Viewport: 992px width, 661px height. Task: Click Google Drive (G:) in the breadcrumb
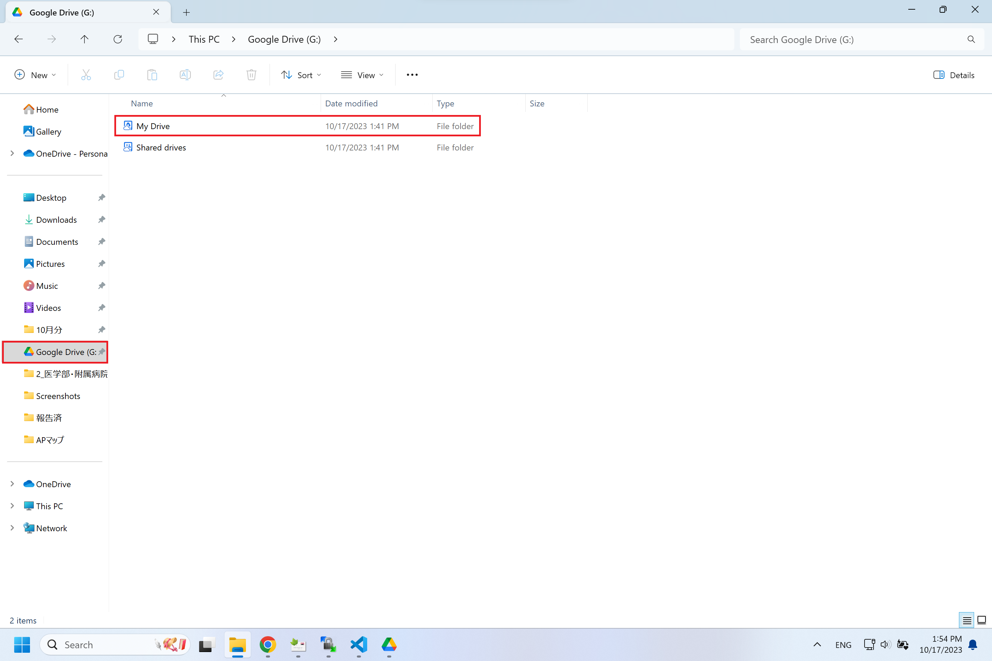pos(284,39)
